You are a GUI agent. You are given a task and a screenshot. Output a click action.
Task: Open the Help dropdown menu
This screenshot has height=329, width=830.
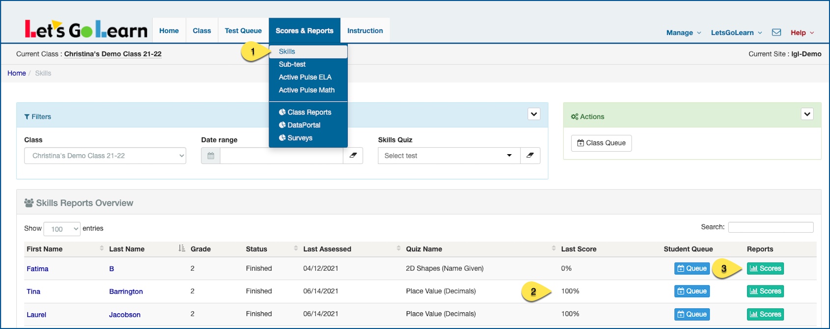coord(802,33)
